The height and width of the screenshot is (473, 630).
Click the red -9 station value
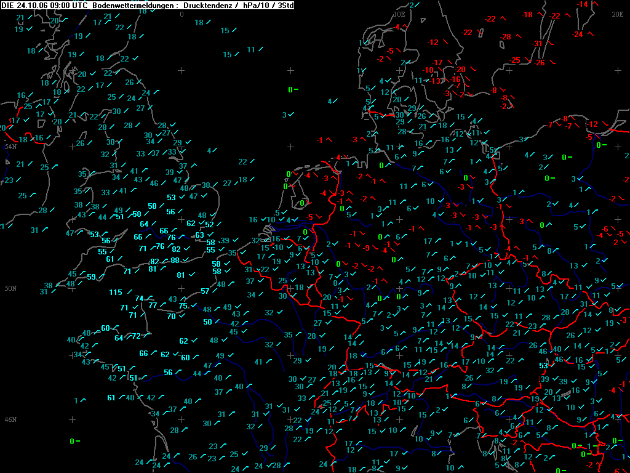tap(366, 248)
